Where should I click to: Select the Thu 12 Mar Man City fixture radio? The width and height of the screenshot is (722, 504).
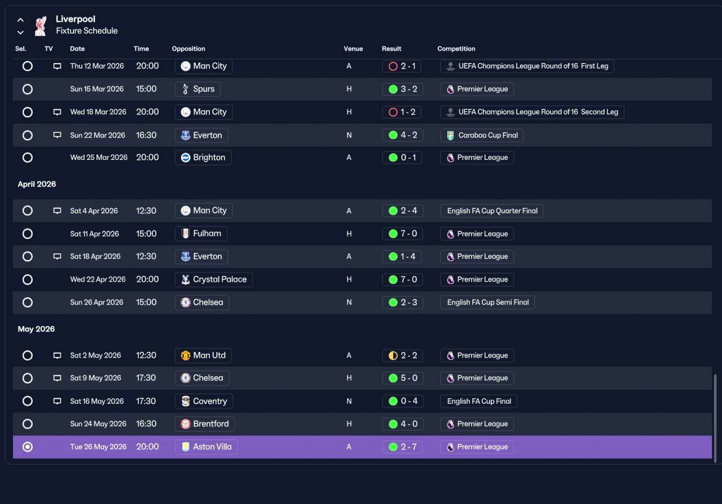click(x=27, y=66)
